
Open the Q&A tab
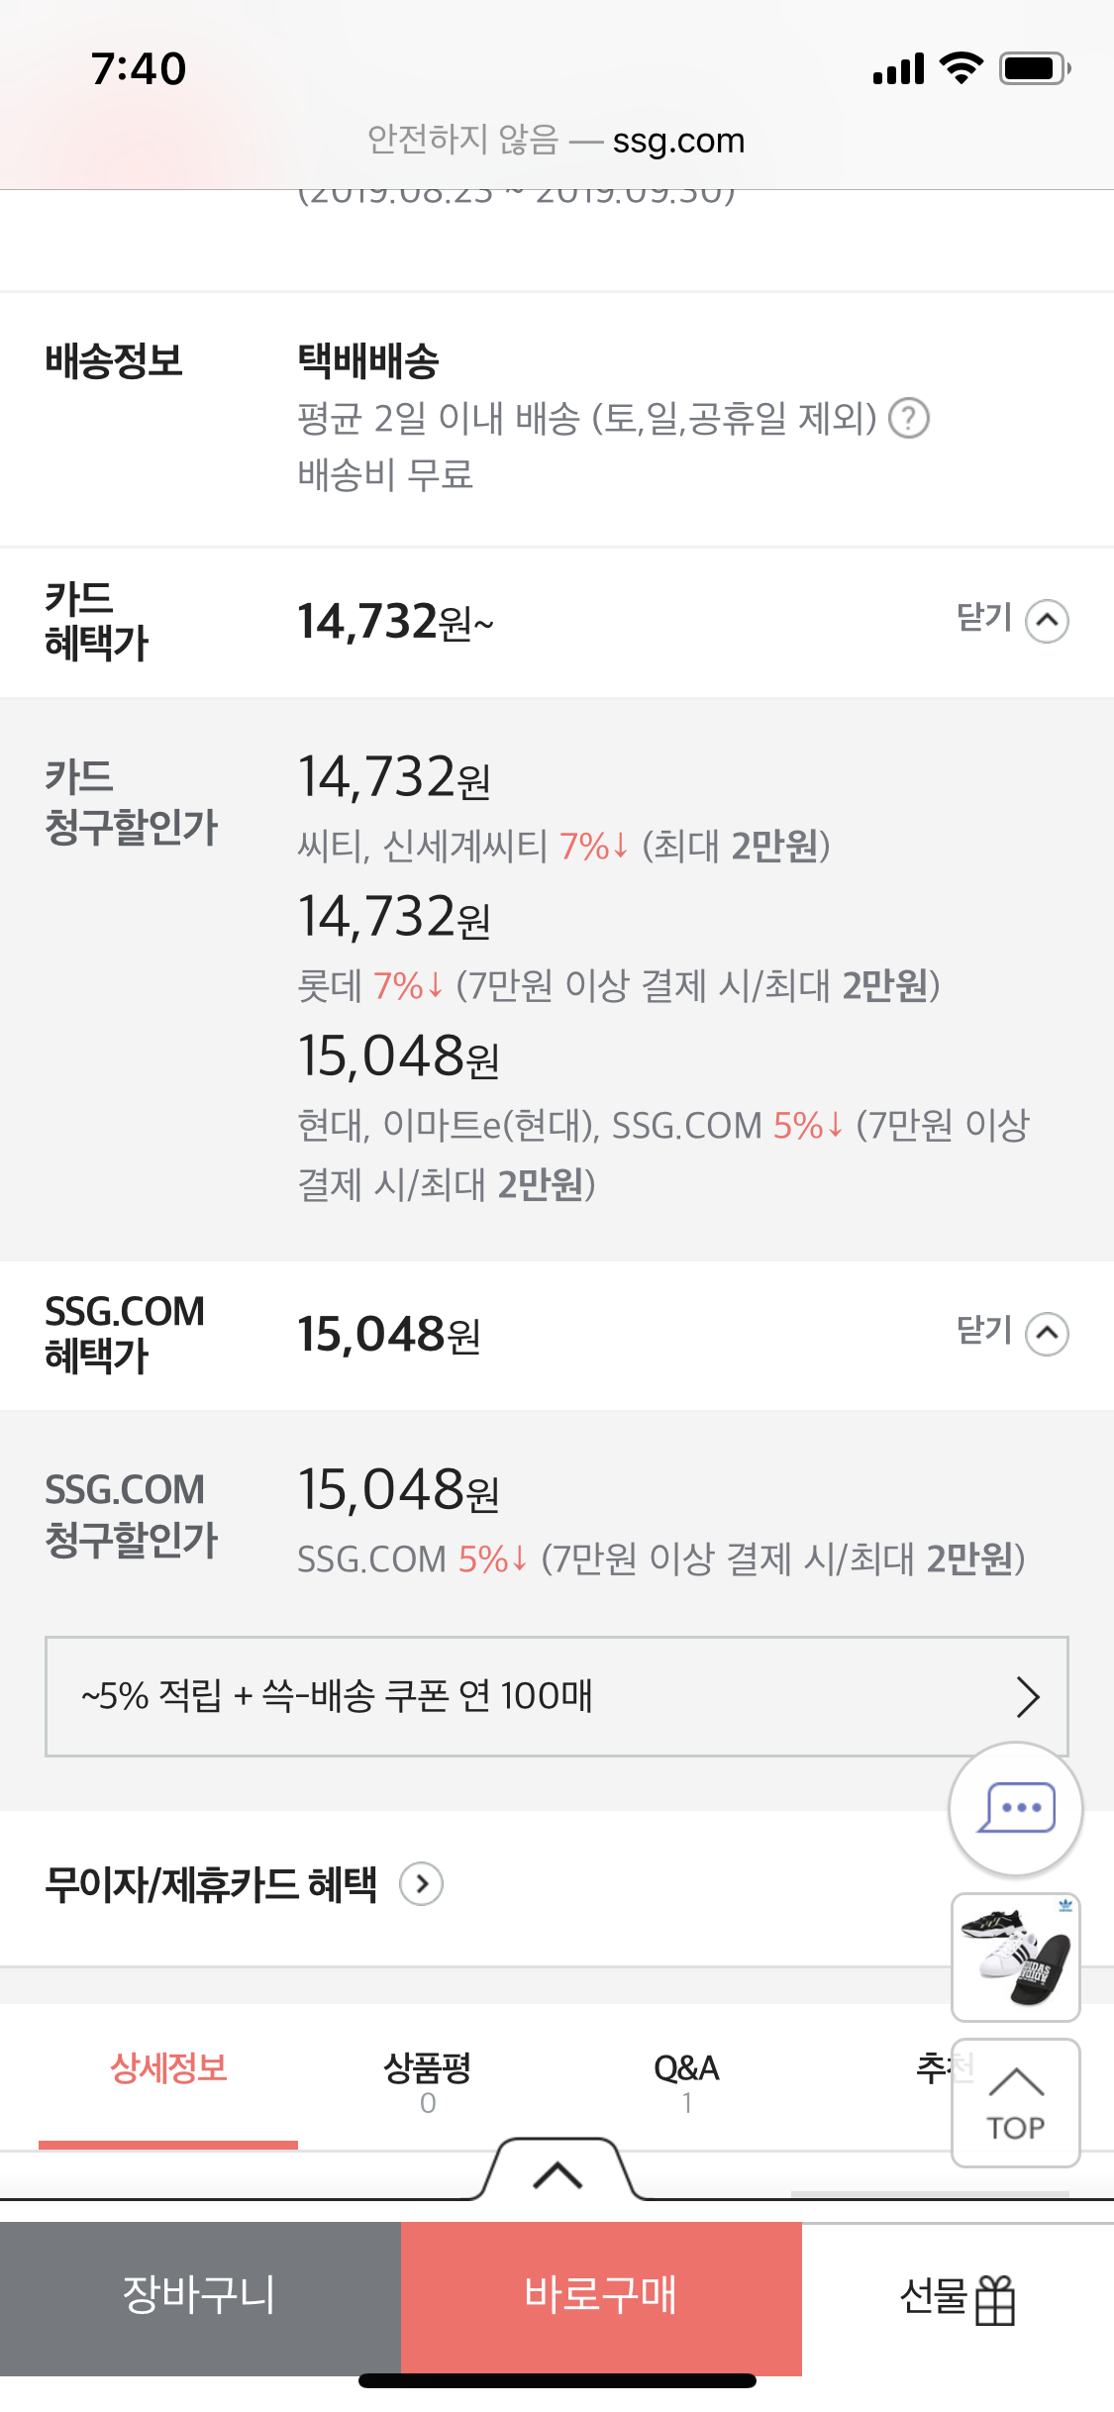click(686, 2078)
